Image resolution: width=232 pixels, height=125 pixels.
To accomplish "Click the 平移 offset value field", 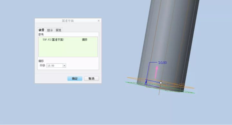I will point(55,65).
